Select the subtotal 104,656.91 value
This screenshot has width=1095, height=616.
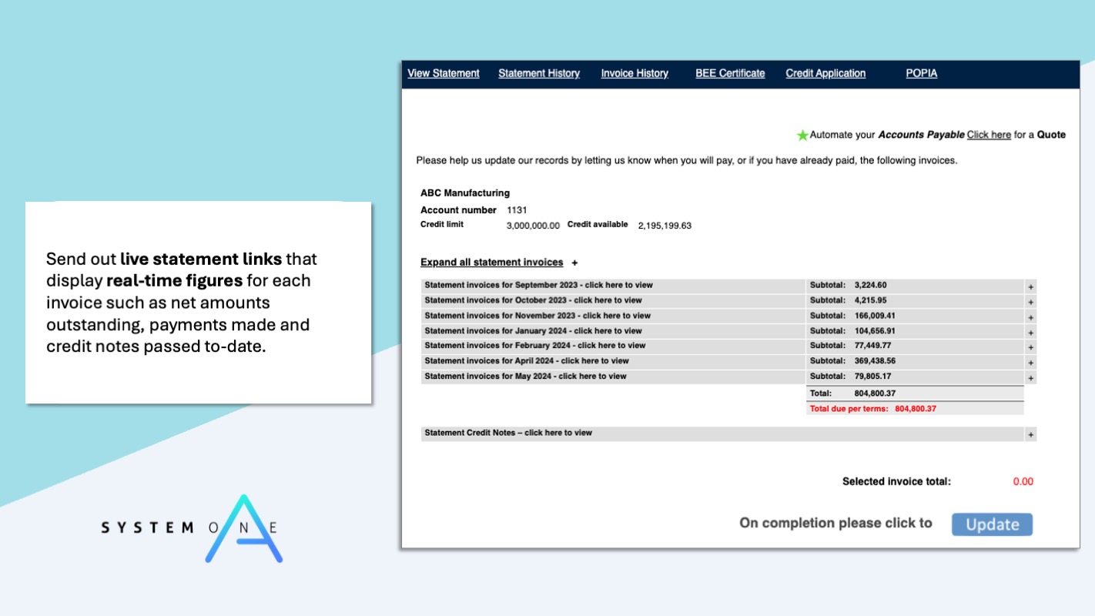tap(875, 330)
